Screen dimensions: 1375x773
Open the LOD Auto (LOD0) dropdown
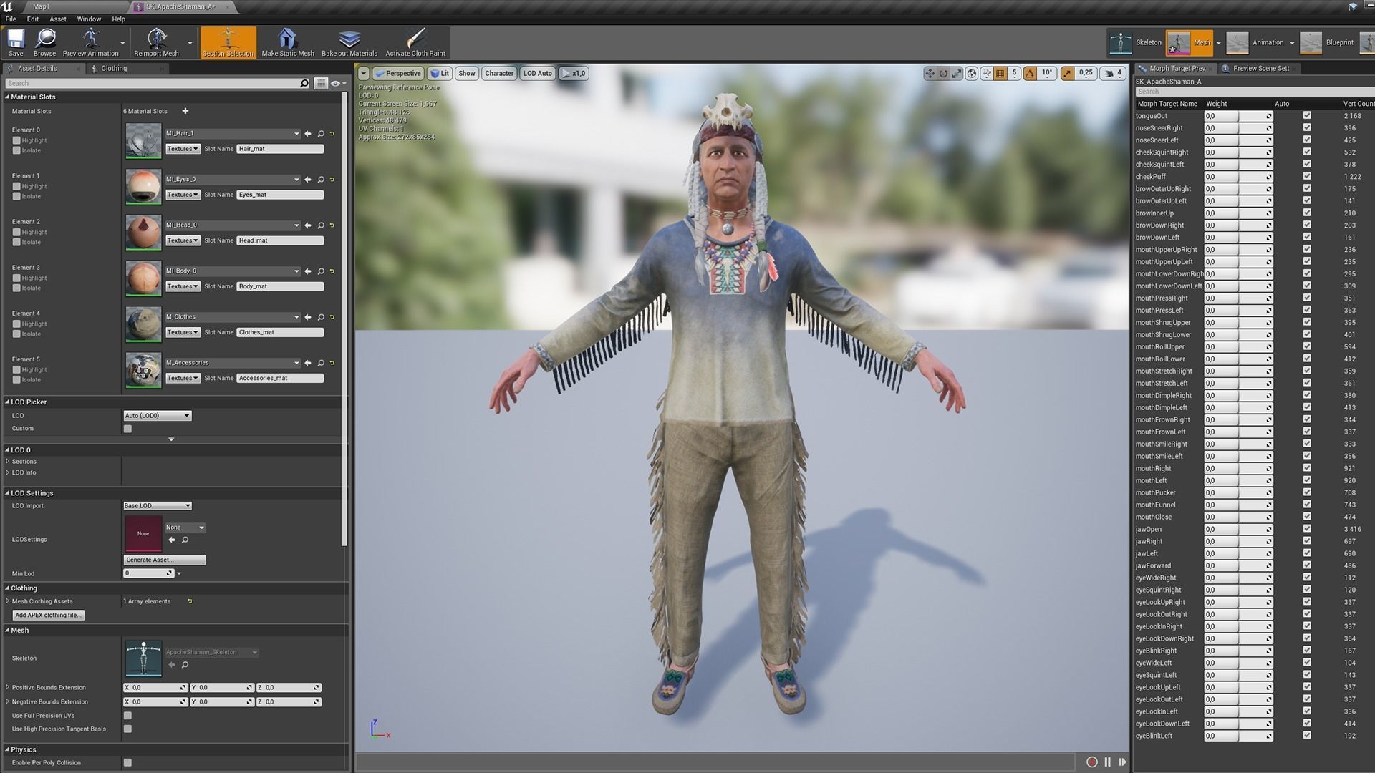(158, 416)
